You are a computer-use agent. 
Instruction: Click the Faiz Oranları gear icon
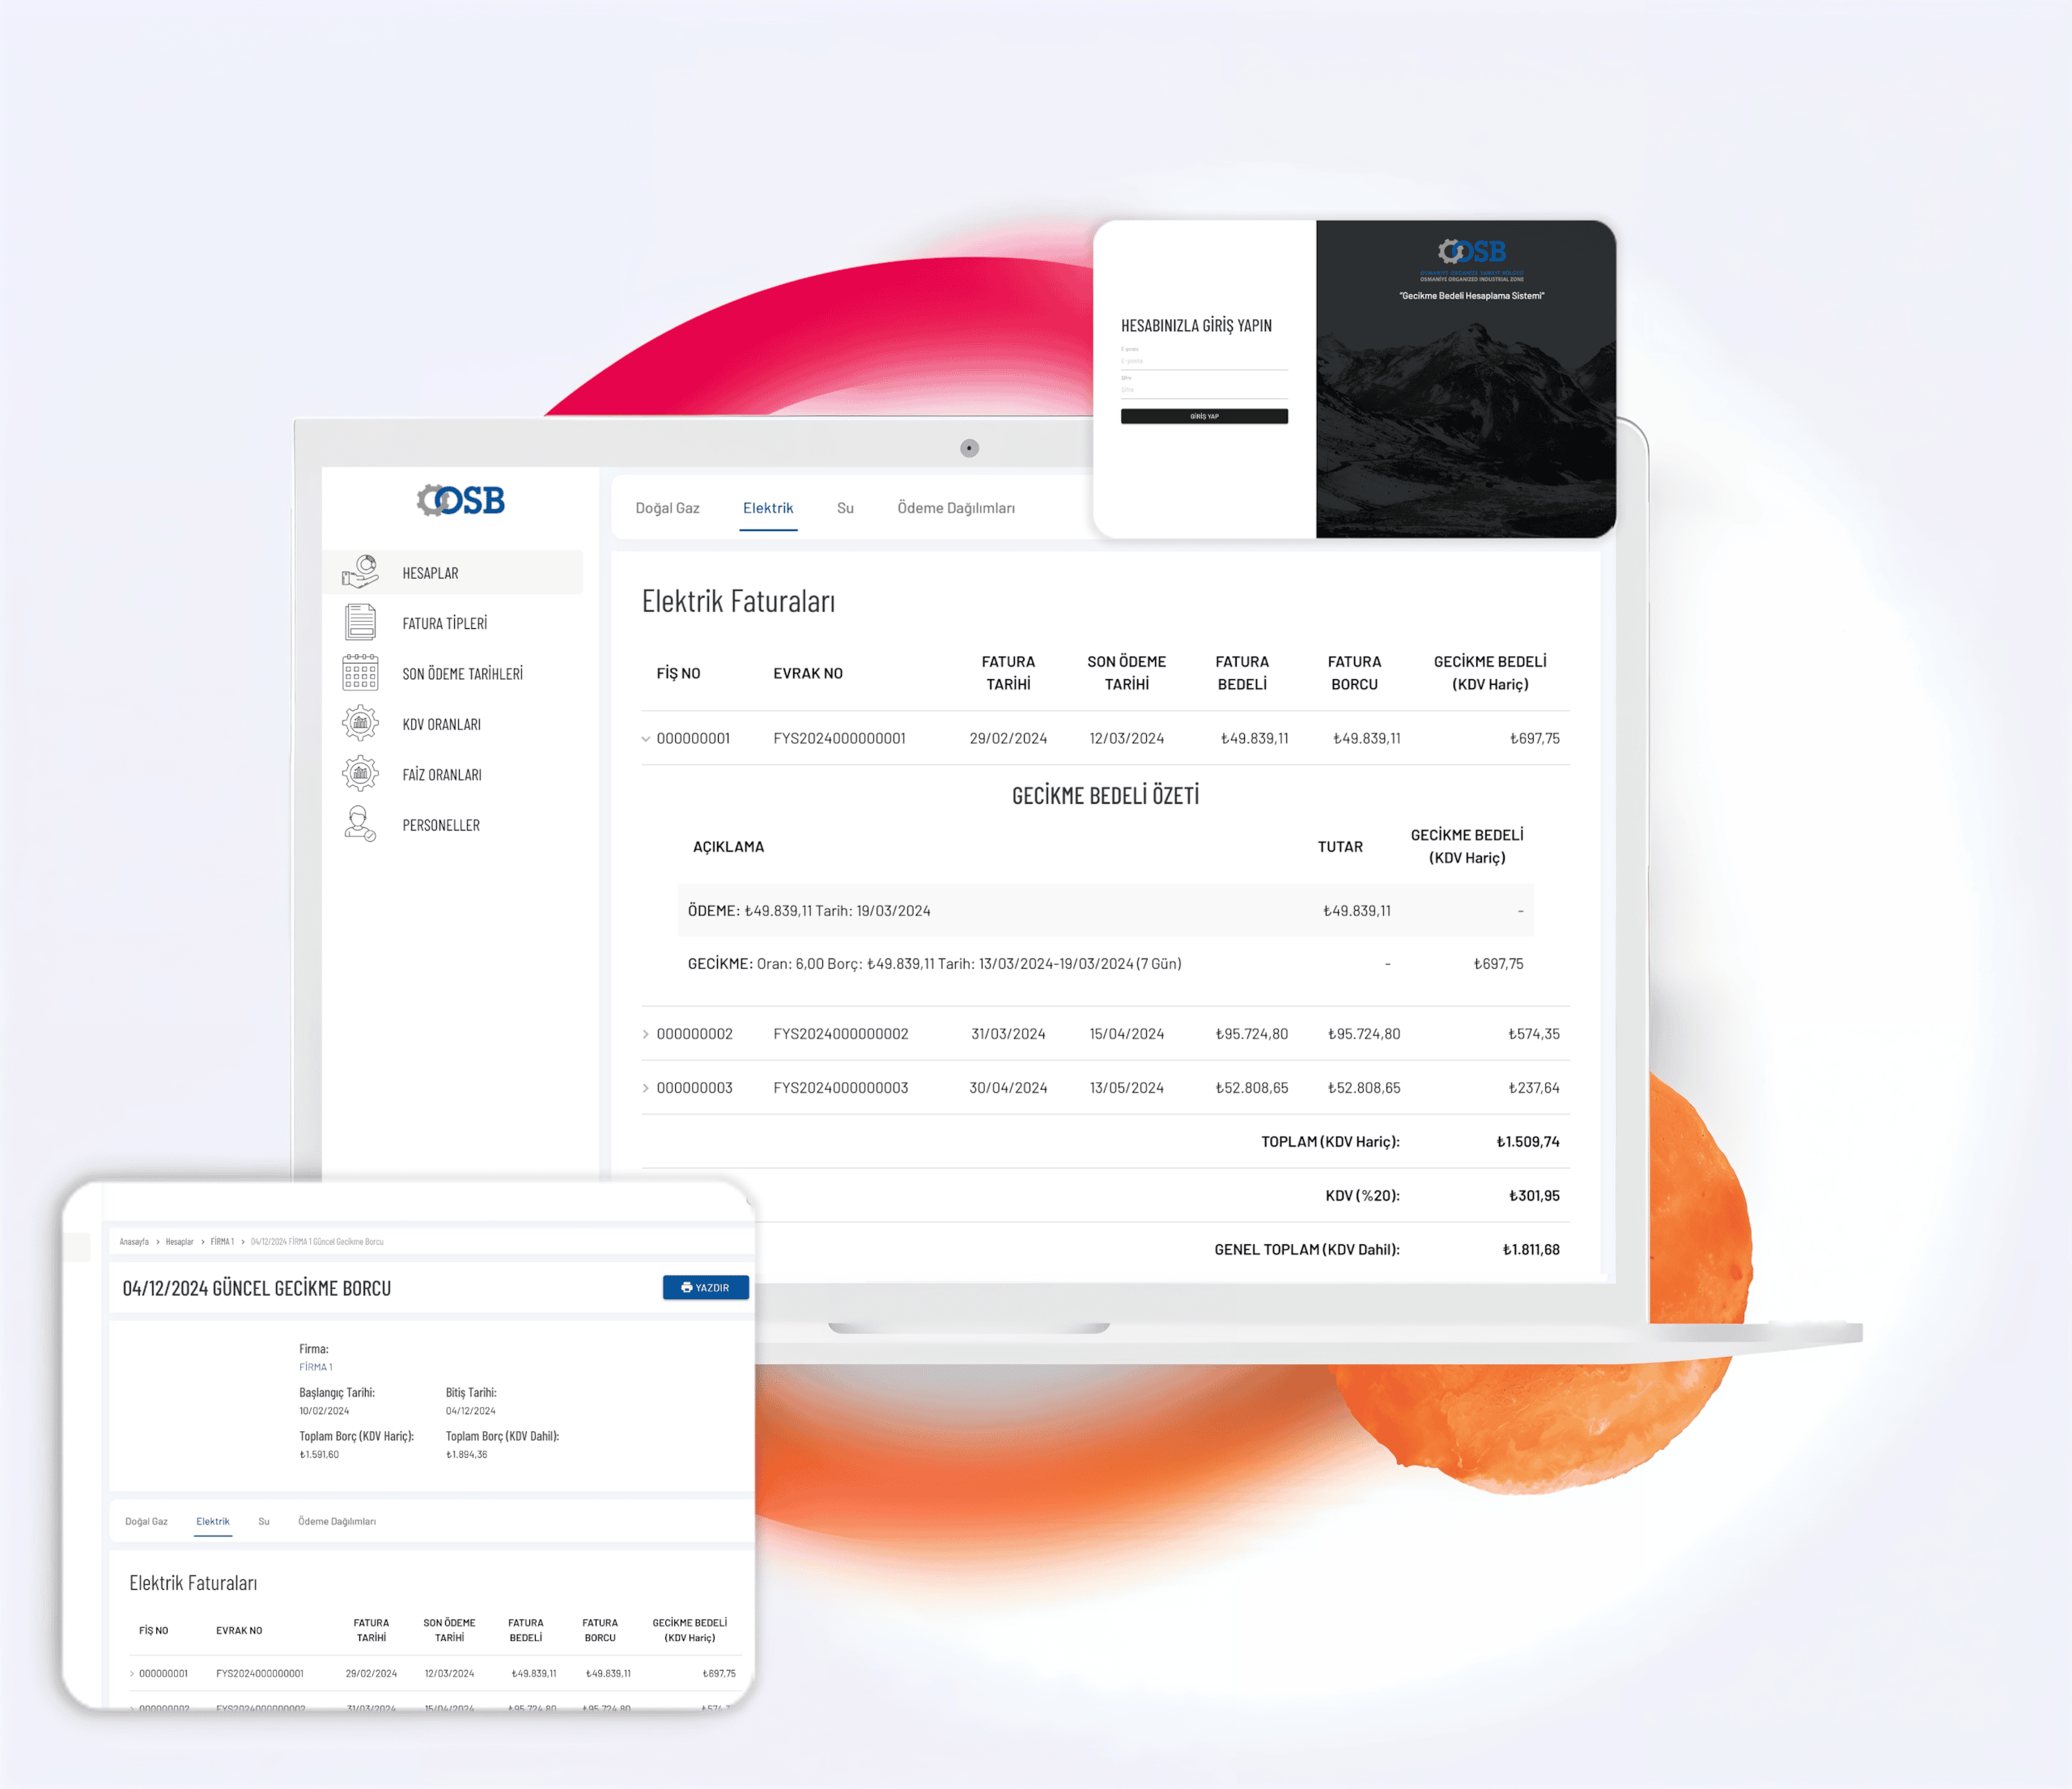[360, 773]
